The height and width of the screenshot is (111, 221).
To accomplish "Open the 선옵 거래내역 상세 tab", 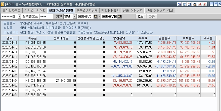I will (x=160, y=11).
